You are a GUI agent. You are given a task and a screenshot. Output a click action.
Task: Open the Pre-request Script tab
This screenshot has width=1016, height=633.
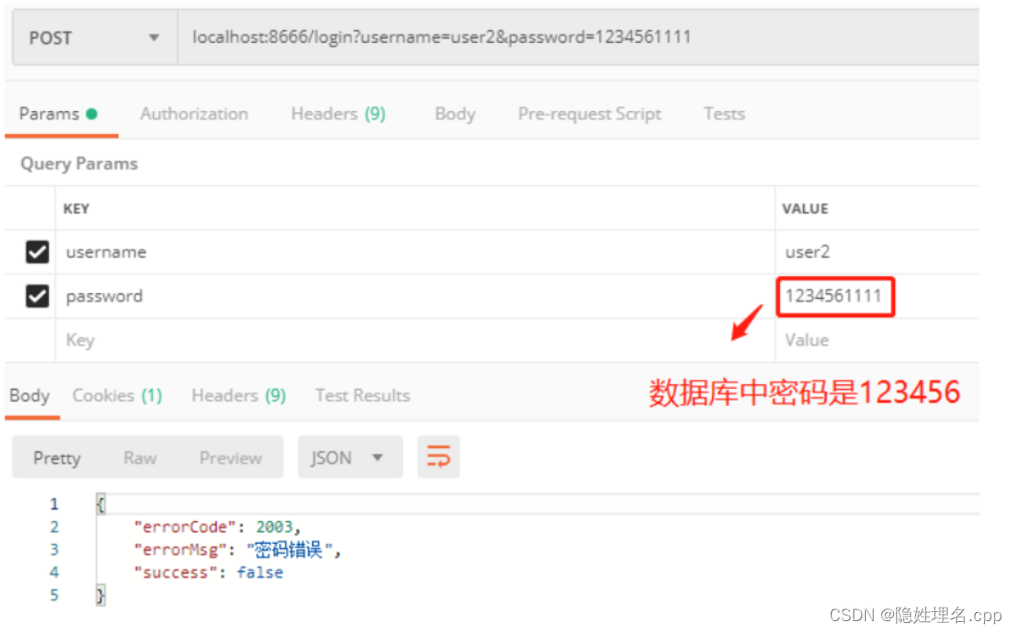[x=589, y=114]
